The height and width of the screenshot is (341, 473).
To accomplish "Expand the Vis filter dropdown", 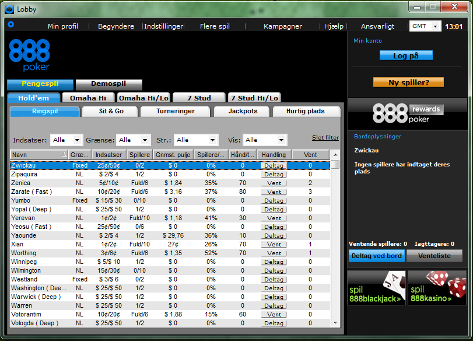I will point(281,140).
